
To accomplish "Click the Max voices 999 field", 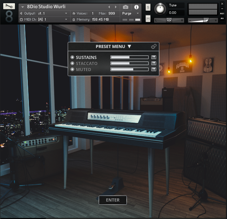I will coord(112,14).
